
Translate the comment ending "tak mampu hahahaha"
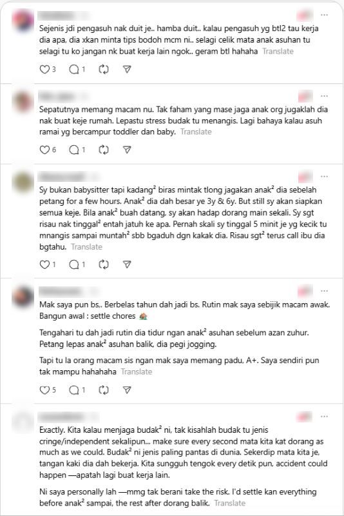tap(137, 372)
